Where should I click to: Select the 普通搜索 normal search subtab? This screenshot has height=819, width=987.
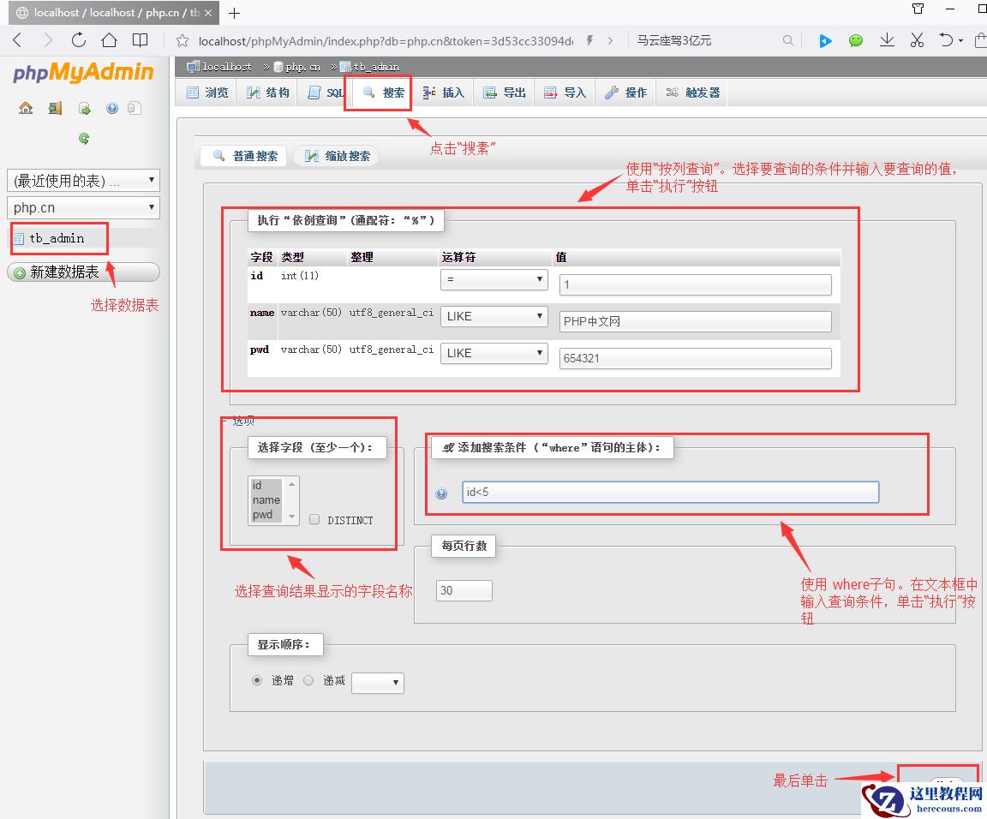[x=244, y=156]
